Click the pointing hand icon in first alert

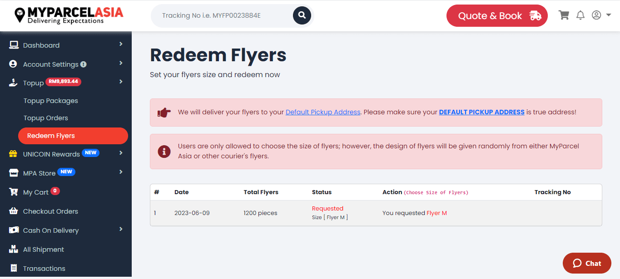point(164,112)
